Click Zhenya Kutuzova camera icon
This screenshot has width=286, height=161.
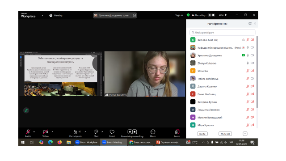tap(252, 63)
